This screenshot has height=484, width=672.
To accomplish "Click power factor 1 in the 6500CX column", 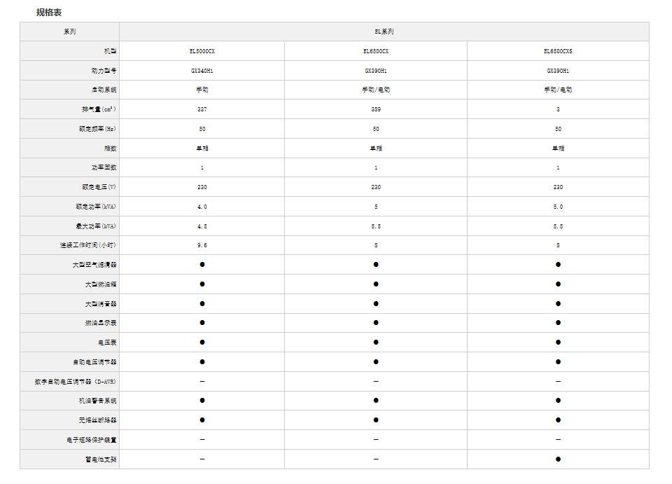I will tap(376, 167).
